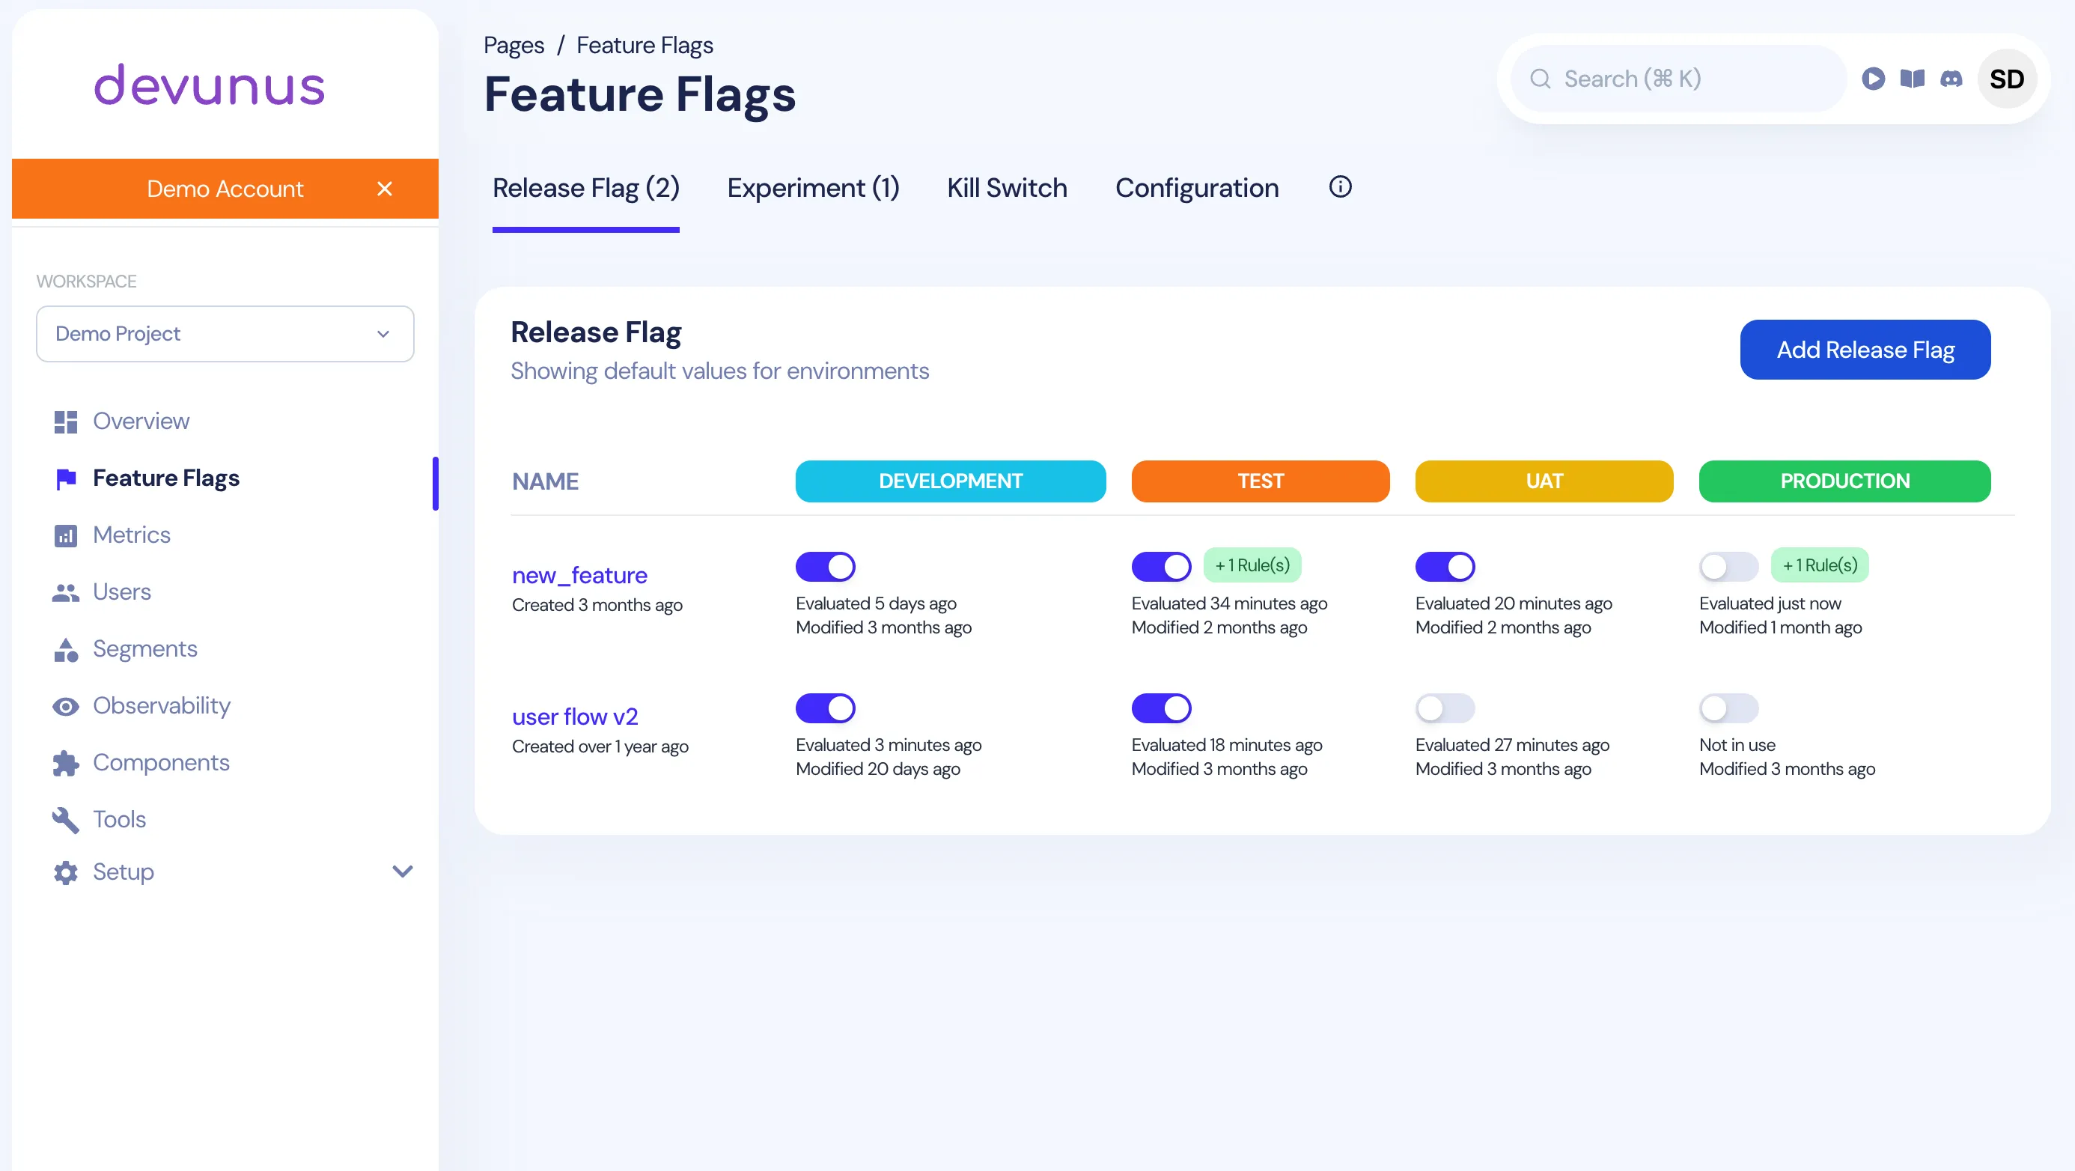The image size is (2075, 1171).
Task: Select the Feature Flags sidebar icon
Action: tap(65, 478)
